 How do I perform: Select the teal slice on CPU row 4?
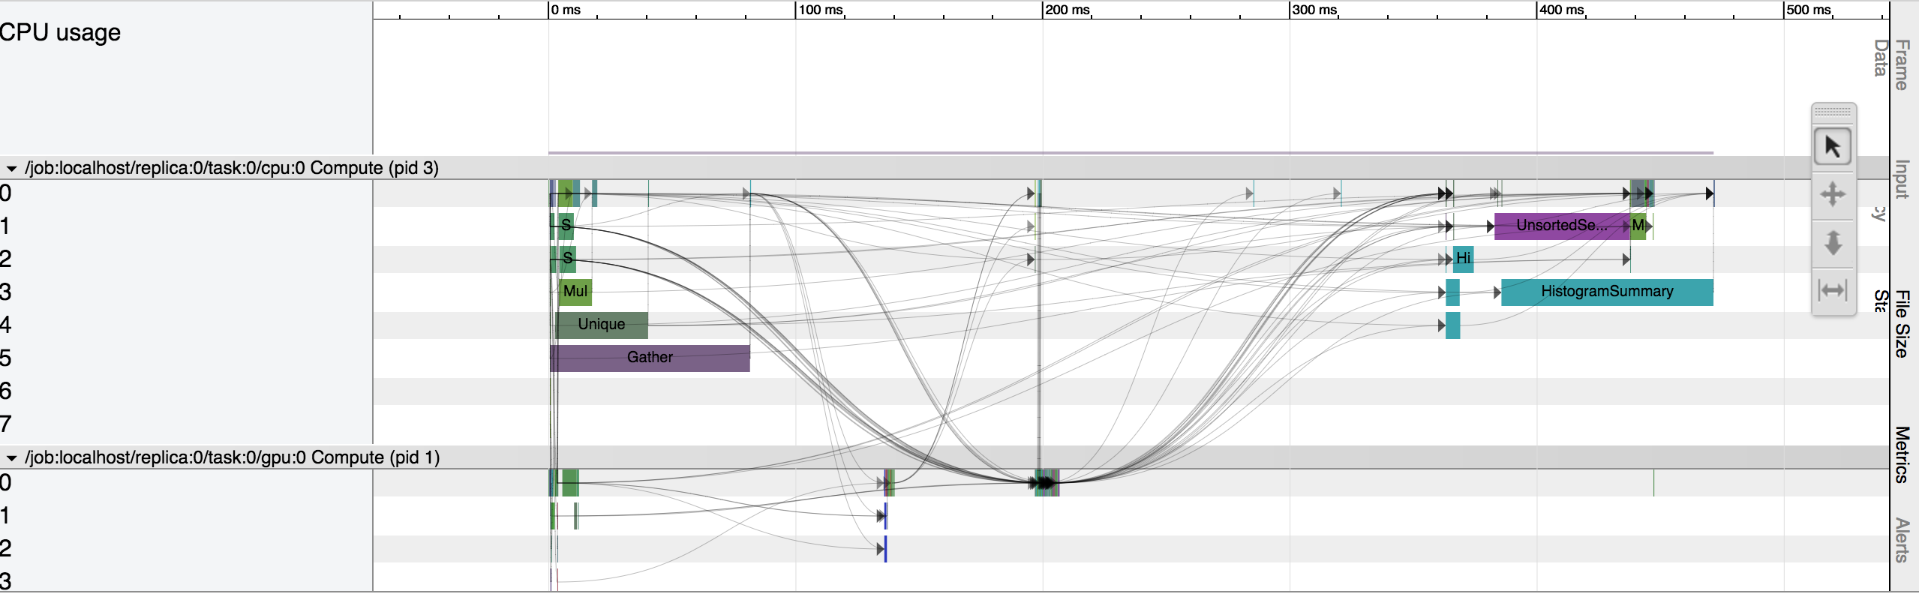coord(1453,325)
